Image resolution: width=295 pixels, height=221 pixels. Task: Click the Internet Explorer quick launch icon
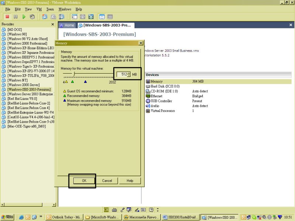coord(21,217)
